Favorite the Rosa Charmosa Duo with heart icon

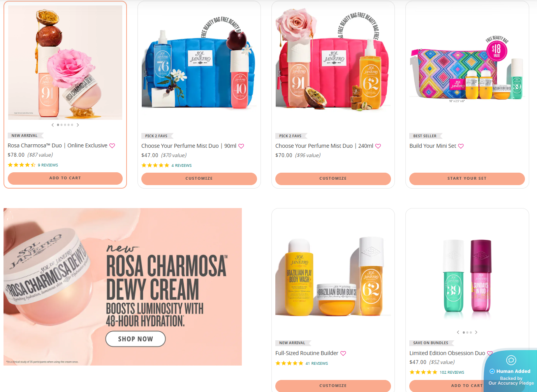(x=112, y=146)
